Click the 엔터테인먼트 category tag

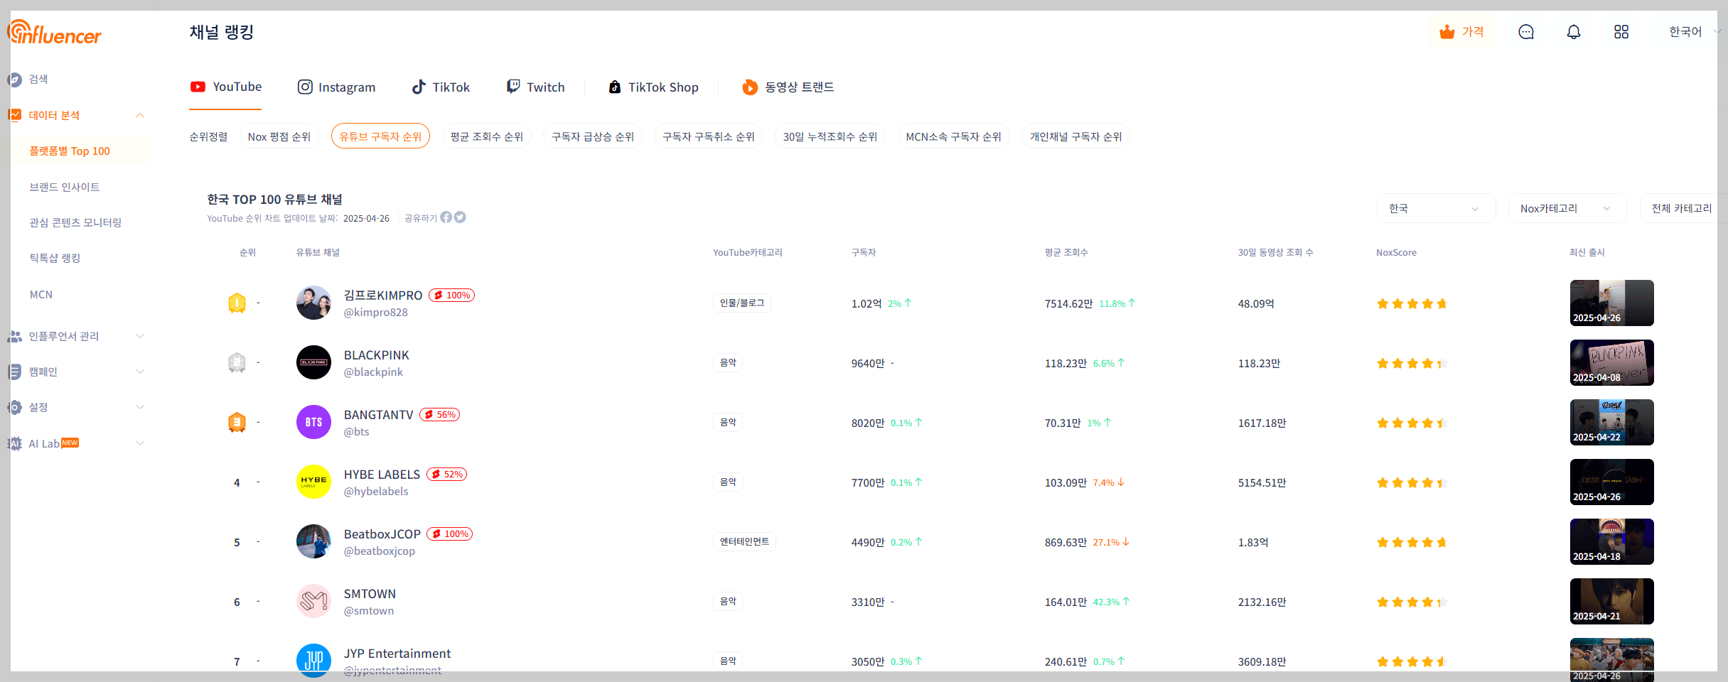tap(744, 541)
